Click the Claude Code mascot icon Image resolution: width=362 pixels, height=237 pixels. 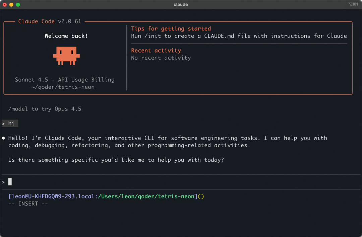coord(66,56)
